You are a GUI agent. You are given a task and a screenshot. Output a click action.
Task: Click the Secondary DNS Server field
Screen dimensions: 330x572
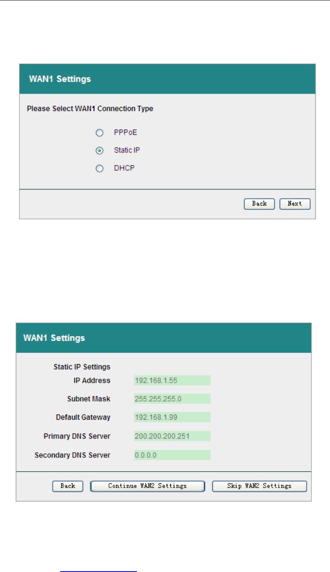pyautogui.click(x=172, y=455)
